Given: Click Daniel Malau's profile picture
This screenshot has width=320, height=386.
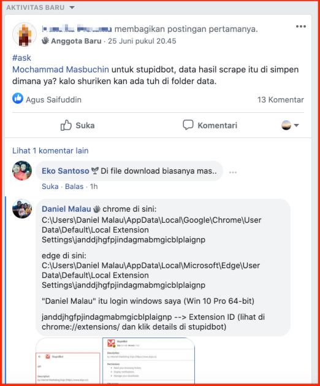Looking at the screenshot, I should click(x=22, y=209).
